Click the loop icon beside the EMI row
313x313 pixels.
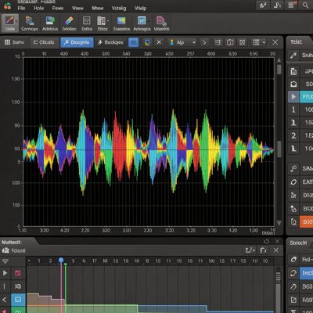(293, 182)
